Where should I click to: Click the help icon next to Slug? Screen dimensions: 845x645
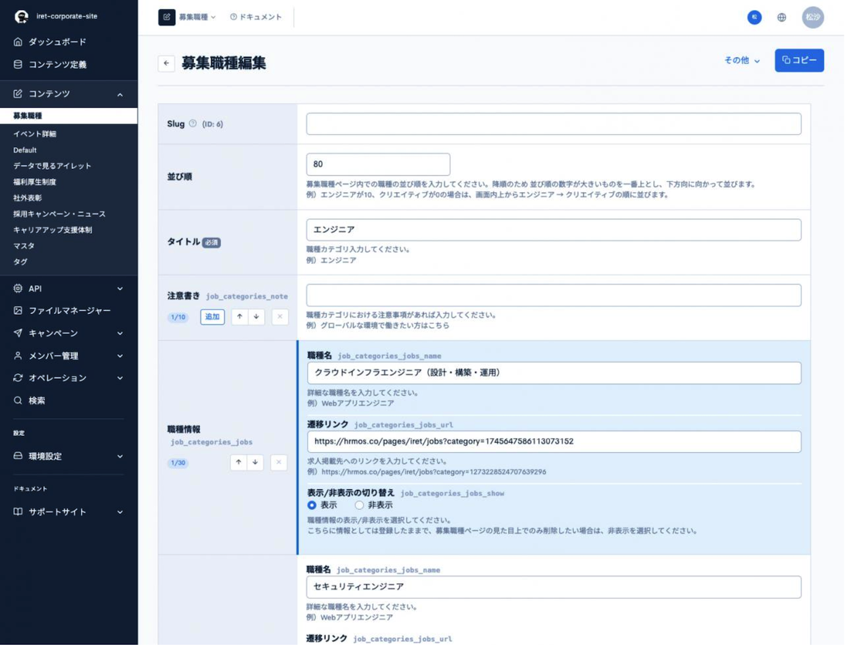(193, 124)
